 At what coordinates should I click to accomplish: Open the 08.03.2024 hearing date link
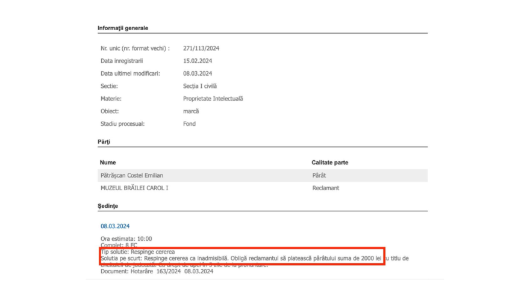[x=114, y=226]
